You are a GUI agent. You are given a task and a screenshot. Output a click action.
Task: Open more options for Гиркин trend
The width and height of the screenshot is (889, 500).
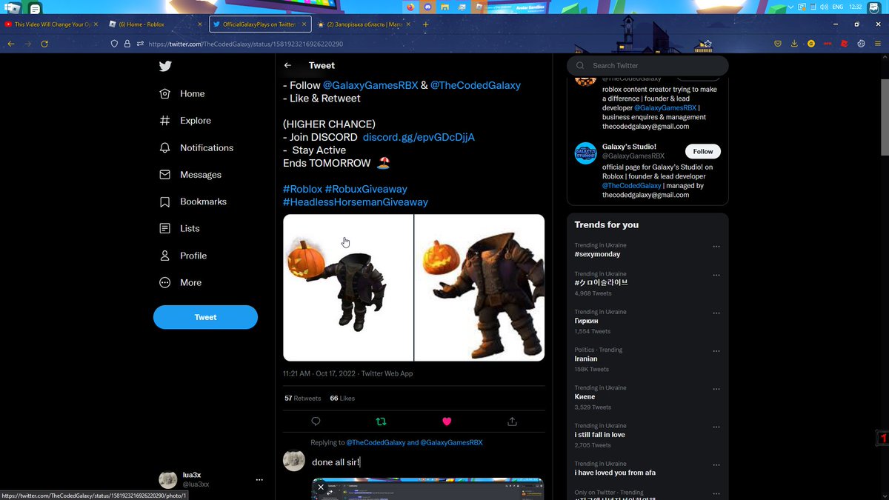coord(716,313)
